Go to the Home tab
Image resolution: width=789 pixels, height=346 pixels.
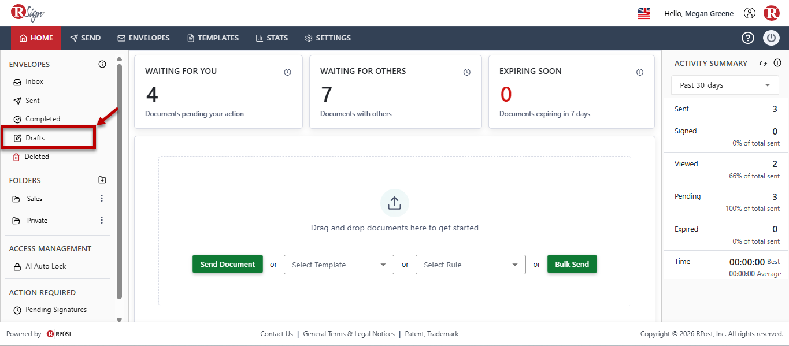[36, 38]
